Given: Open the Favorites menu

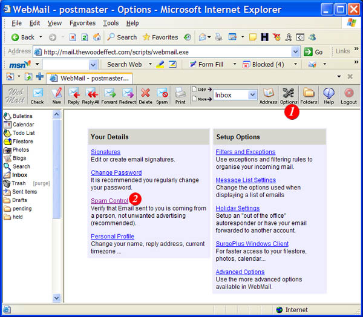Looking at the screenshot, I should (x=82, y=23).
